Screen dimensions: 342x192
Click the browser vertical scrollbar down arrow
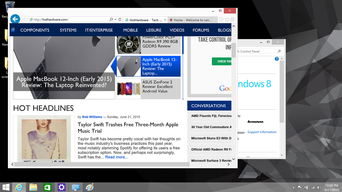coord(234,159)
